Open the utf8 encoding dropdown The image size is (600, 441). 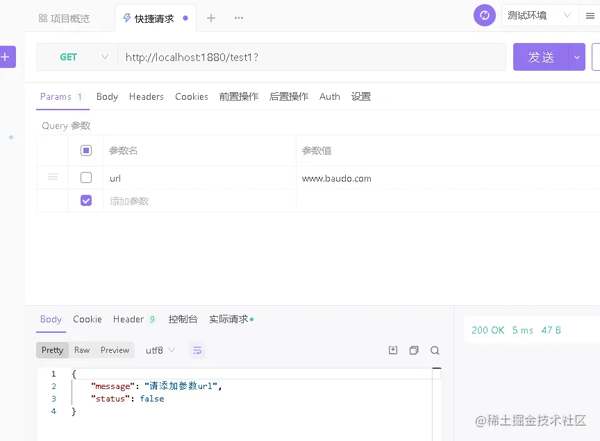coord(160,350)
